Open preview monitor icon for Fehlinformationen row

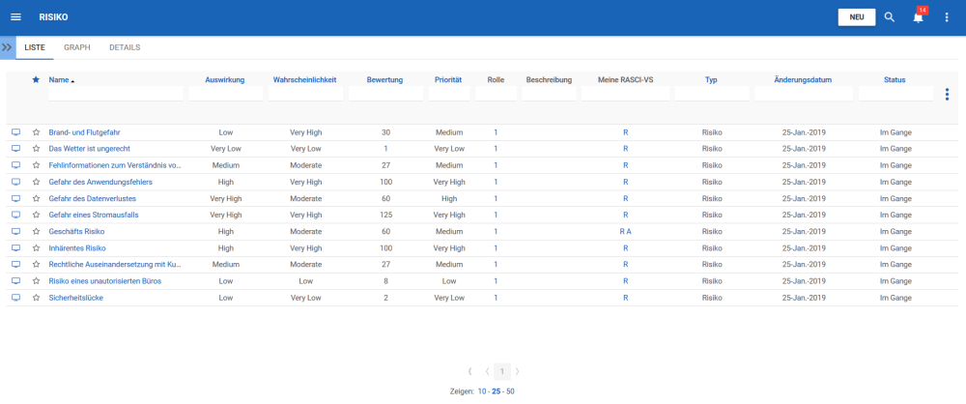[16, 165]
